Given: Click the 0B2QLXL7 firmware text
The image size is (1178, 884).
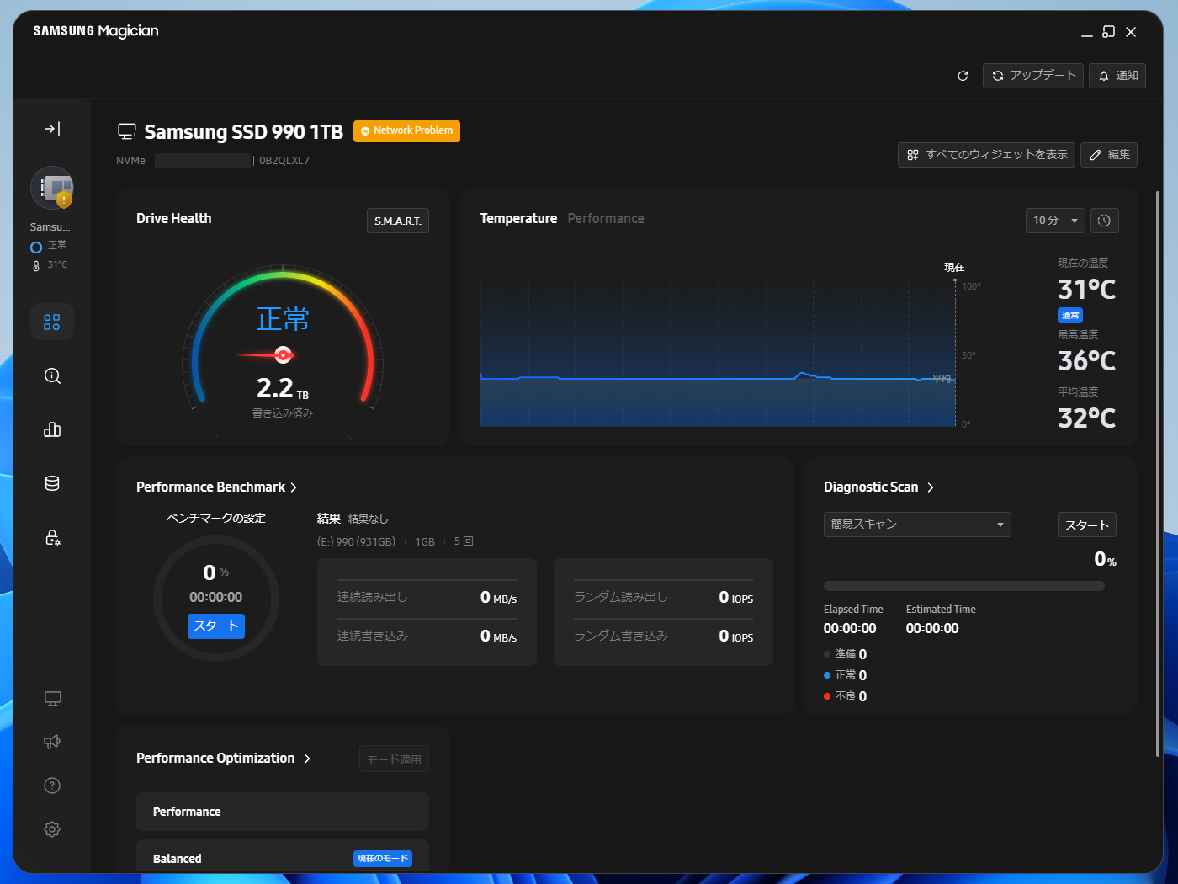Looking at the screenshot, I should (284, 161).
